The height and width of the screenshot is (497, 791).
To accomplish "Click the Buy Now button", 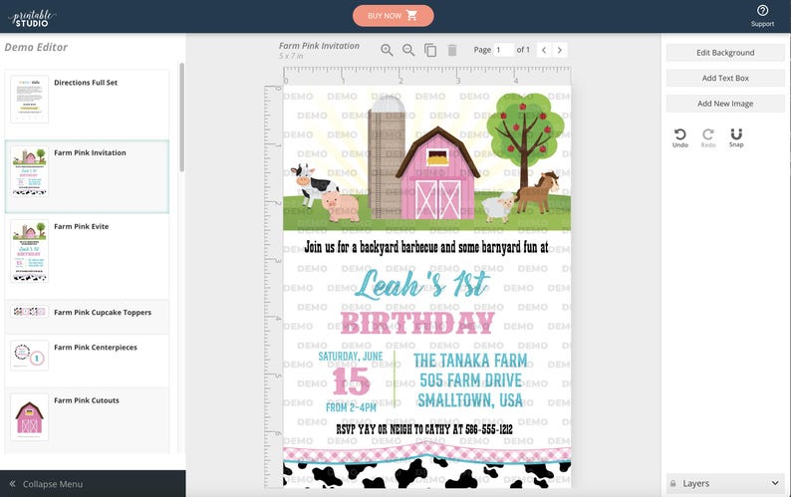I will [x=393, y=16].
